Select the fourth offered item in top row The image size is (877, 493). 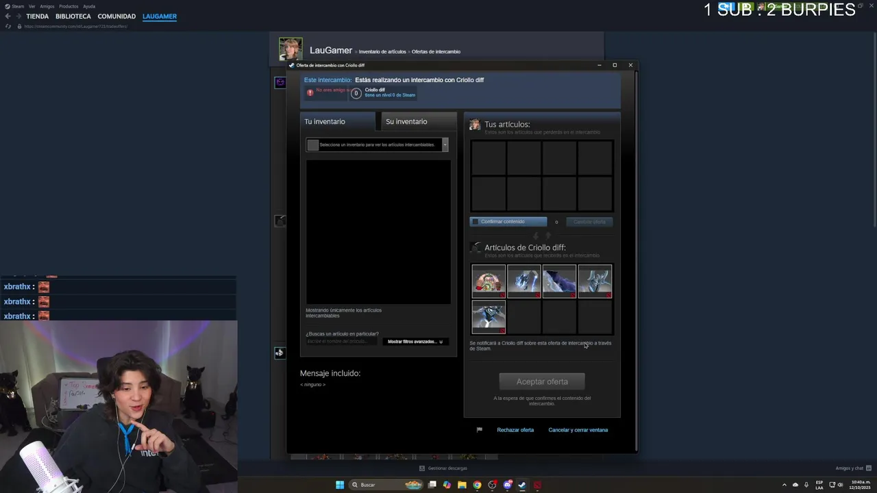tap(595, 281)
